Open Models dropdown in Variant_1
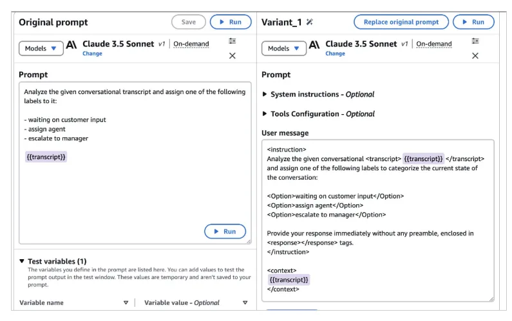The width and height of the screenshot is (512, 321). pyautogui.click(x=284, y=48)
